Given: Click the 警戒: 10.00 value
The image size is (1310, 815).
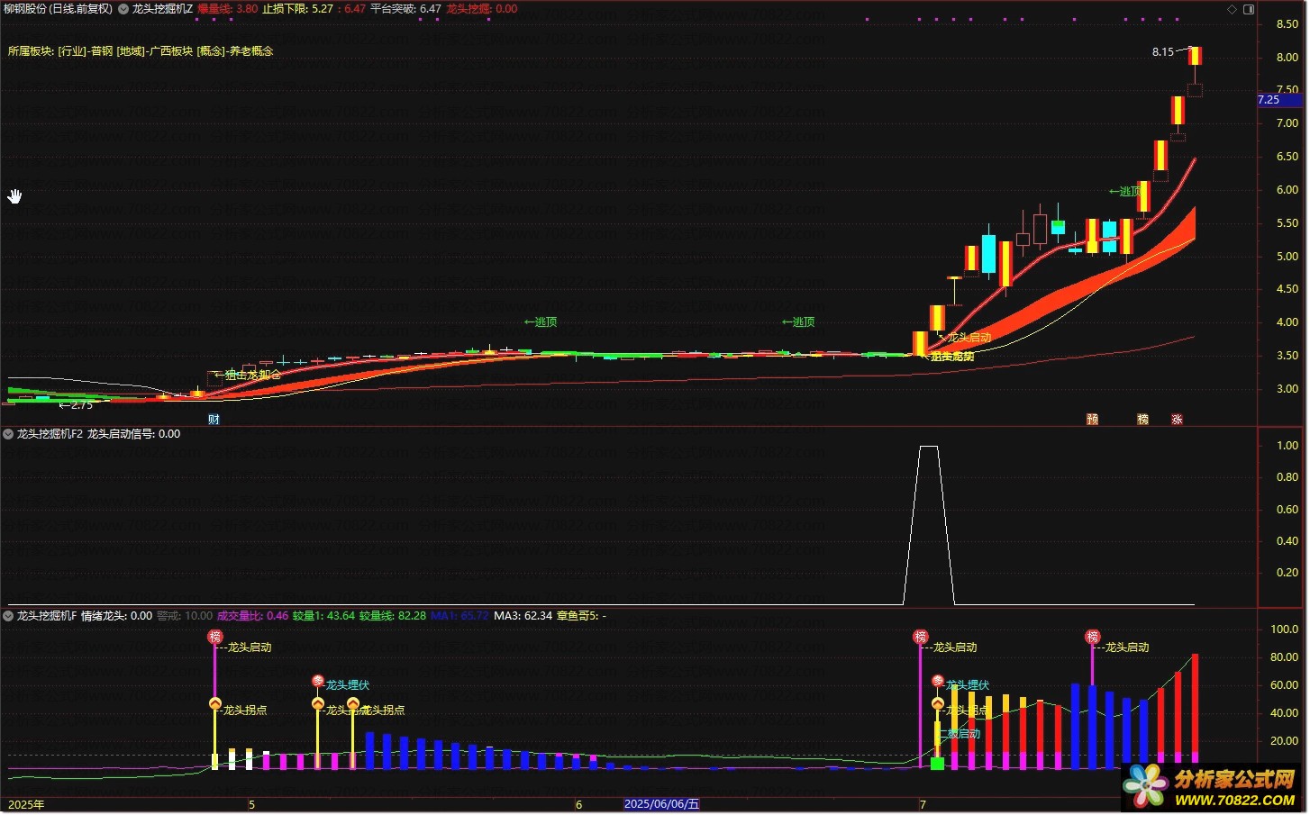Looking at the screenshot, I should [x=185, y=616].
